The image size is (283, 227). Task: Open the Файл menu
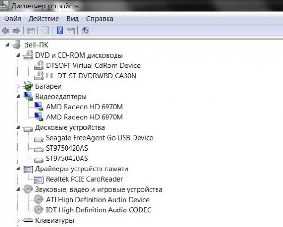pos(13,19)
